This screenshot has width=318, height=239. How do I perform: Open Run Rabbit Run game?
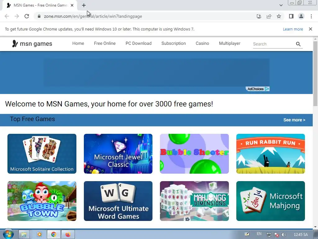pyautogui.click(x=270, y=154)
